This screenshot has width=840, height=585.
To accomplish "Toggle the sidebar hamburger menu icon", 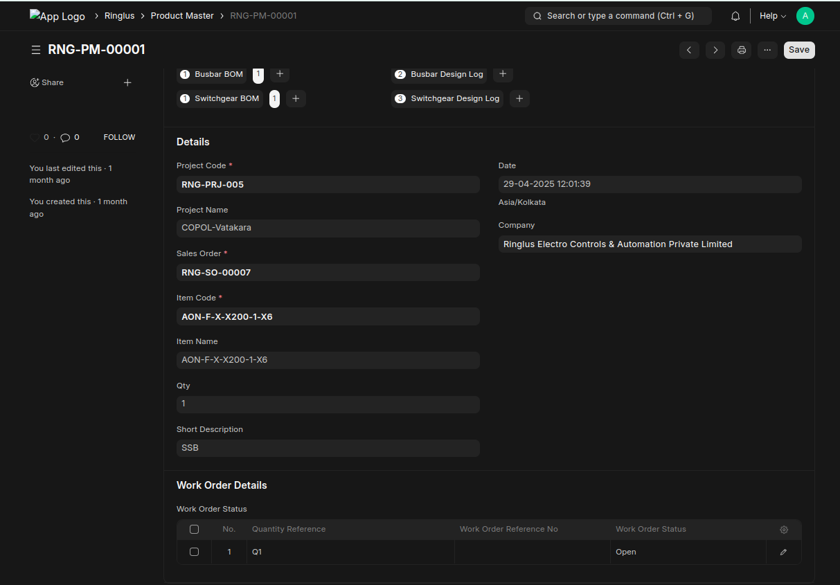I will [35, 50].
